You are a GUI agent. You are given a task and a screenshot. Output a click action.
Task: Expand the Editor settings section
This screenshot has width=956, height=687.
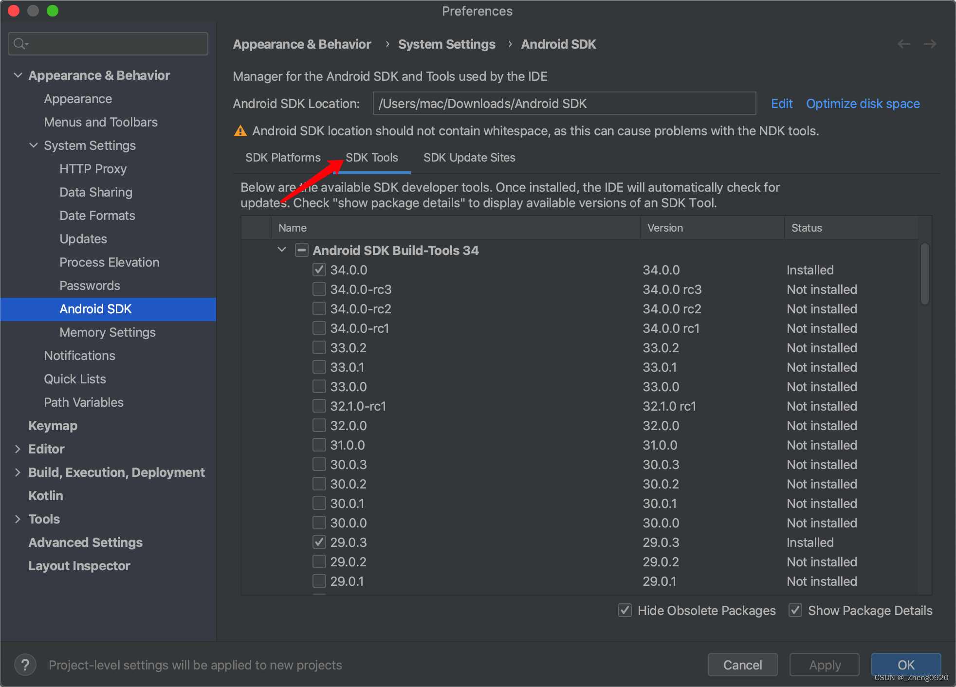coord(18,449)
